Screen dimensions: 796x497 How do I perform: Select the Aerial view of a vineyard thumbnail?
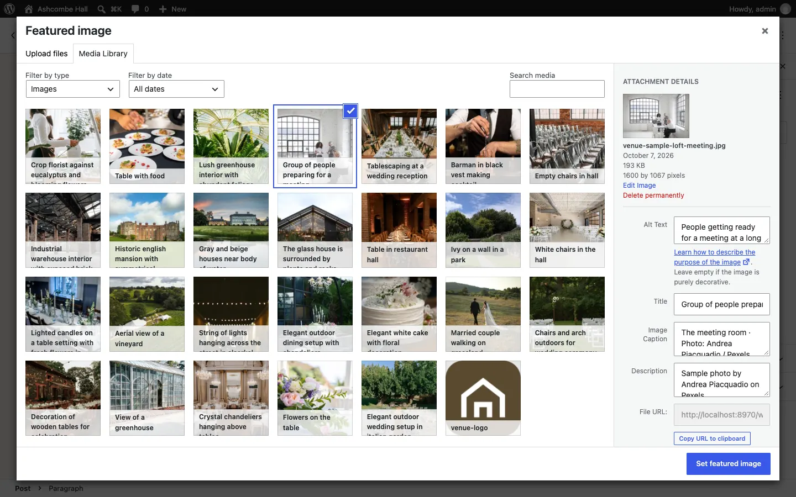click(147, 314)
